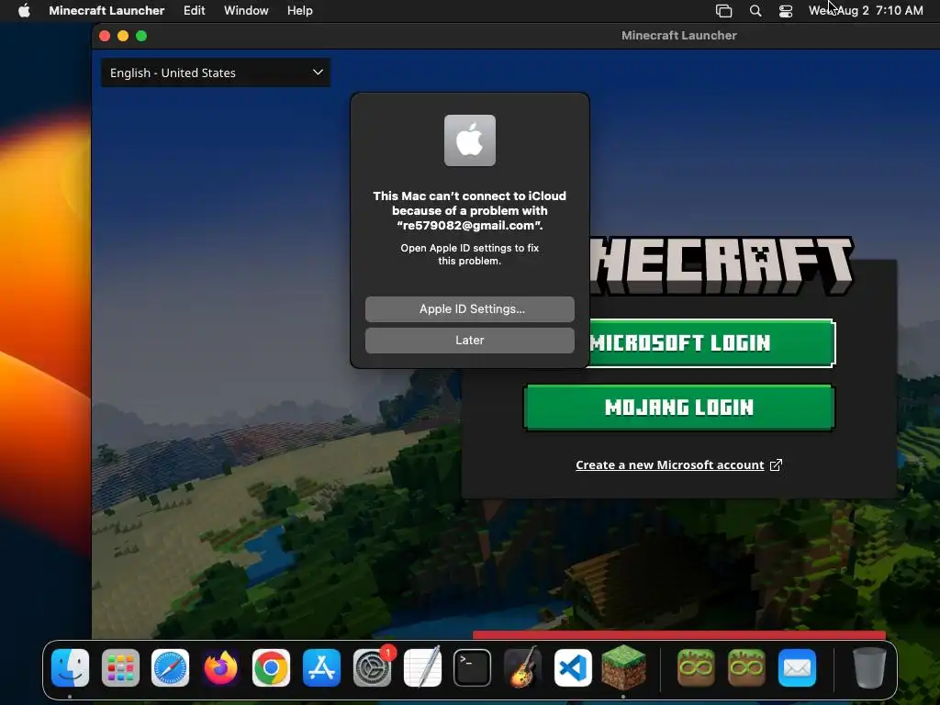Click Apple ID Settings... button
Screen dimensions: 940x705
(470, 308)
